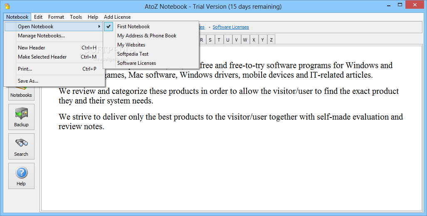The height and width of the screenshot is (216, 427).
Task: Switch to the U letter tab
Action: 228,40
